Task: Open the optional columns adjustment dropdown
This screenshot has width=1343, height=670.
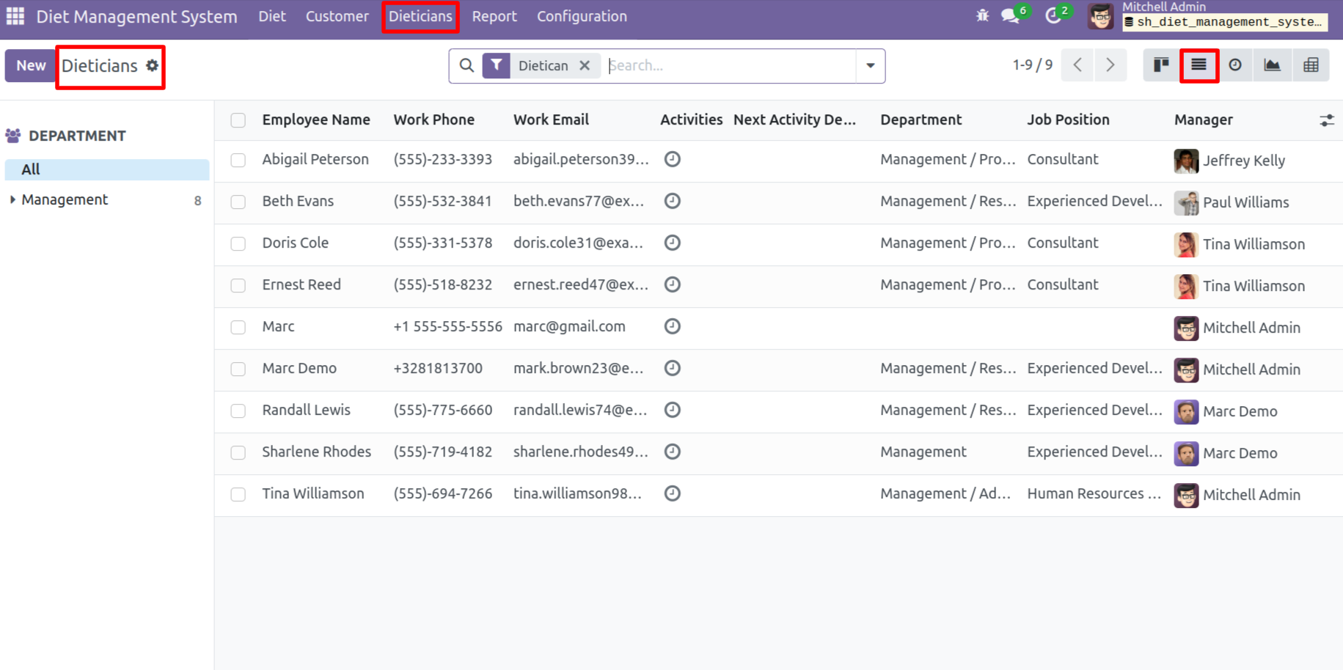Action: click(x=1326, y=120)
